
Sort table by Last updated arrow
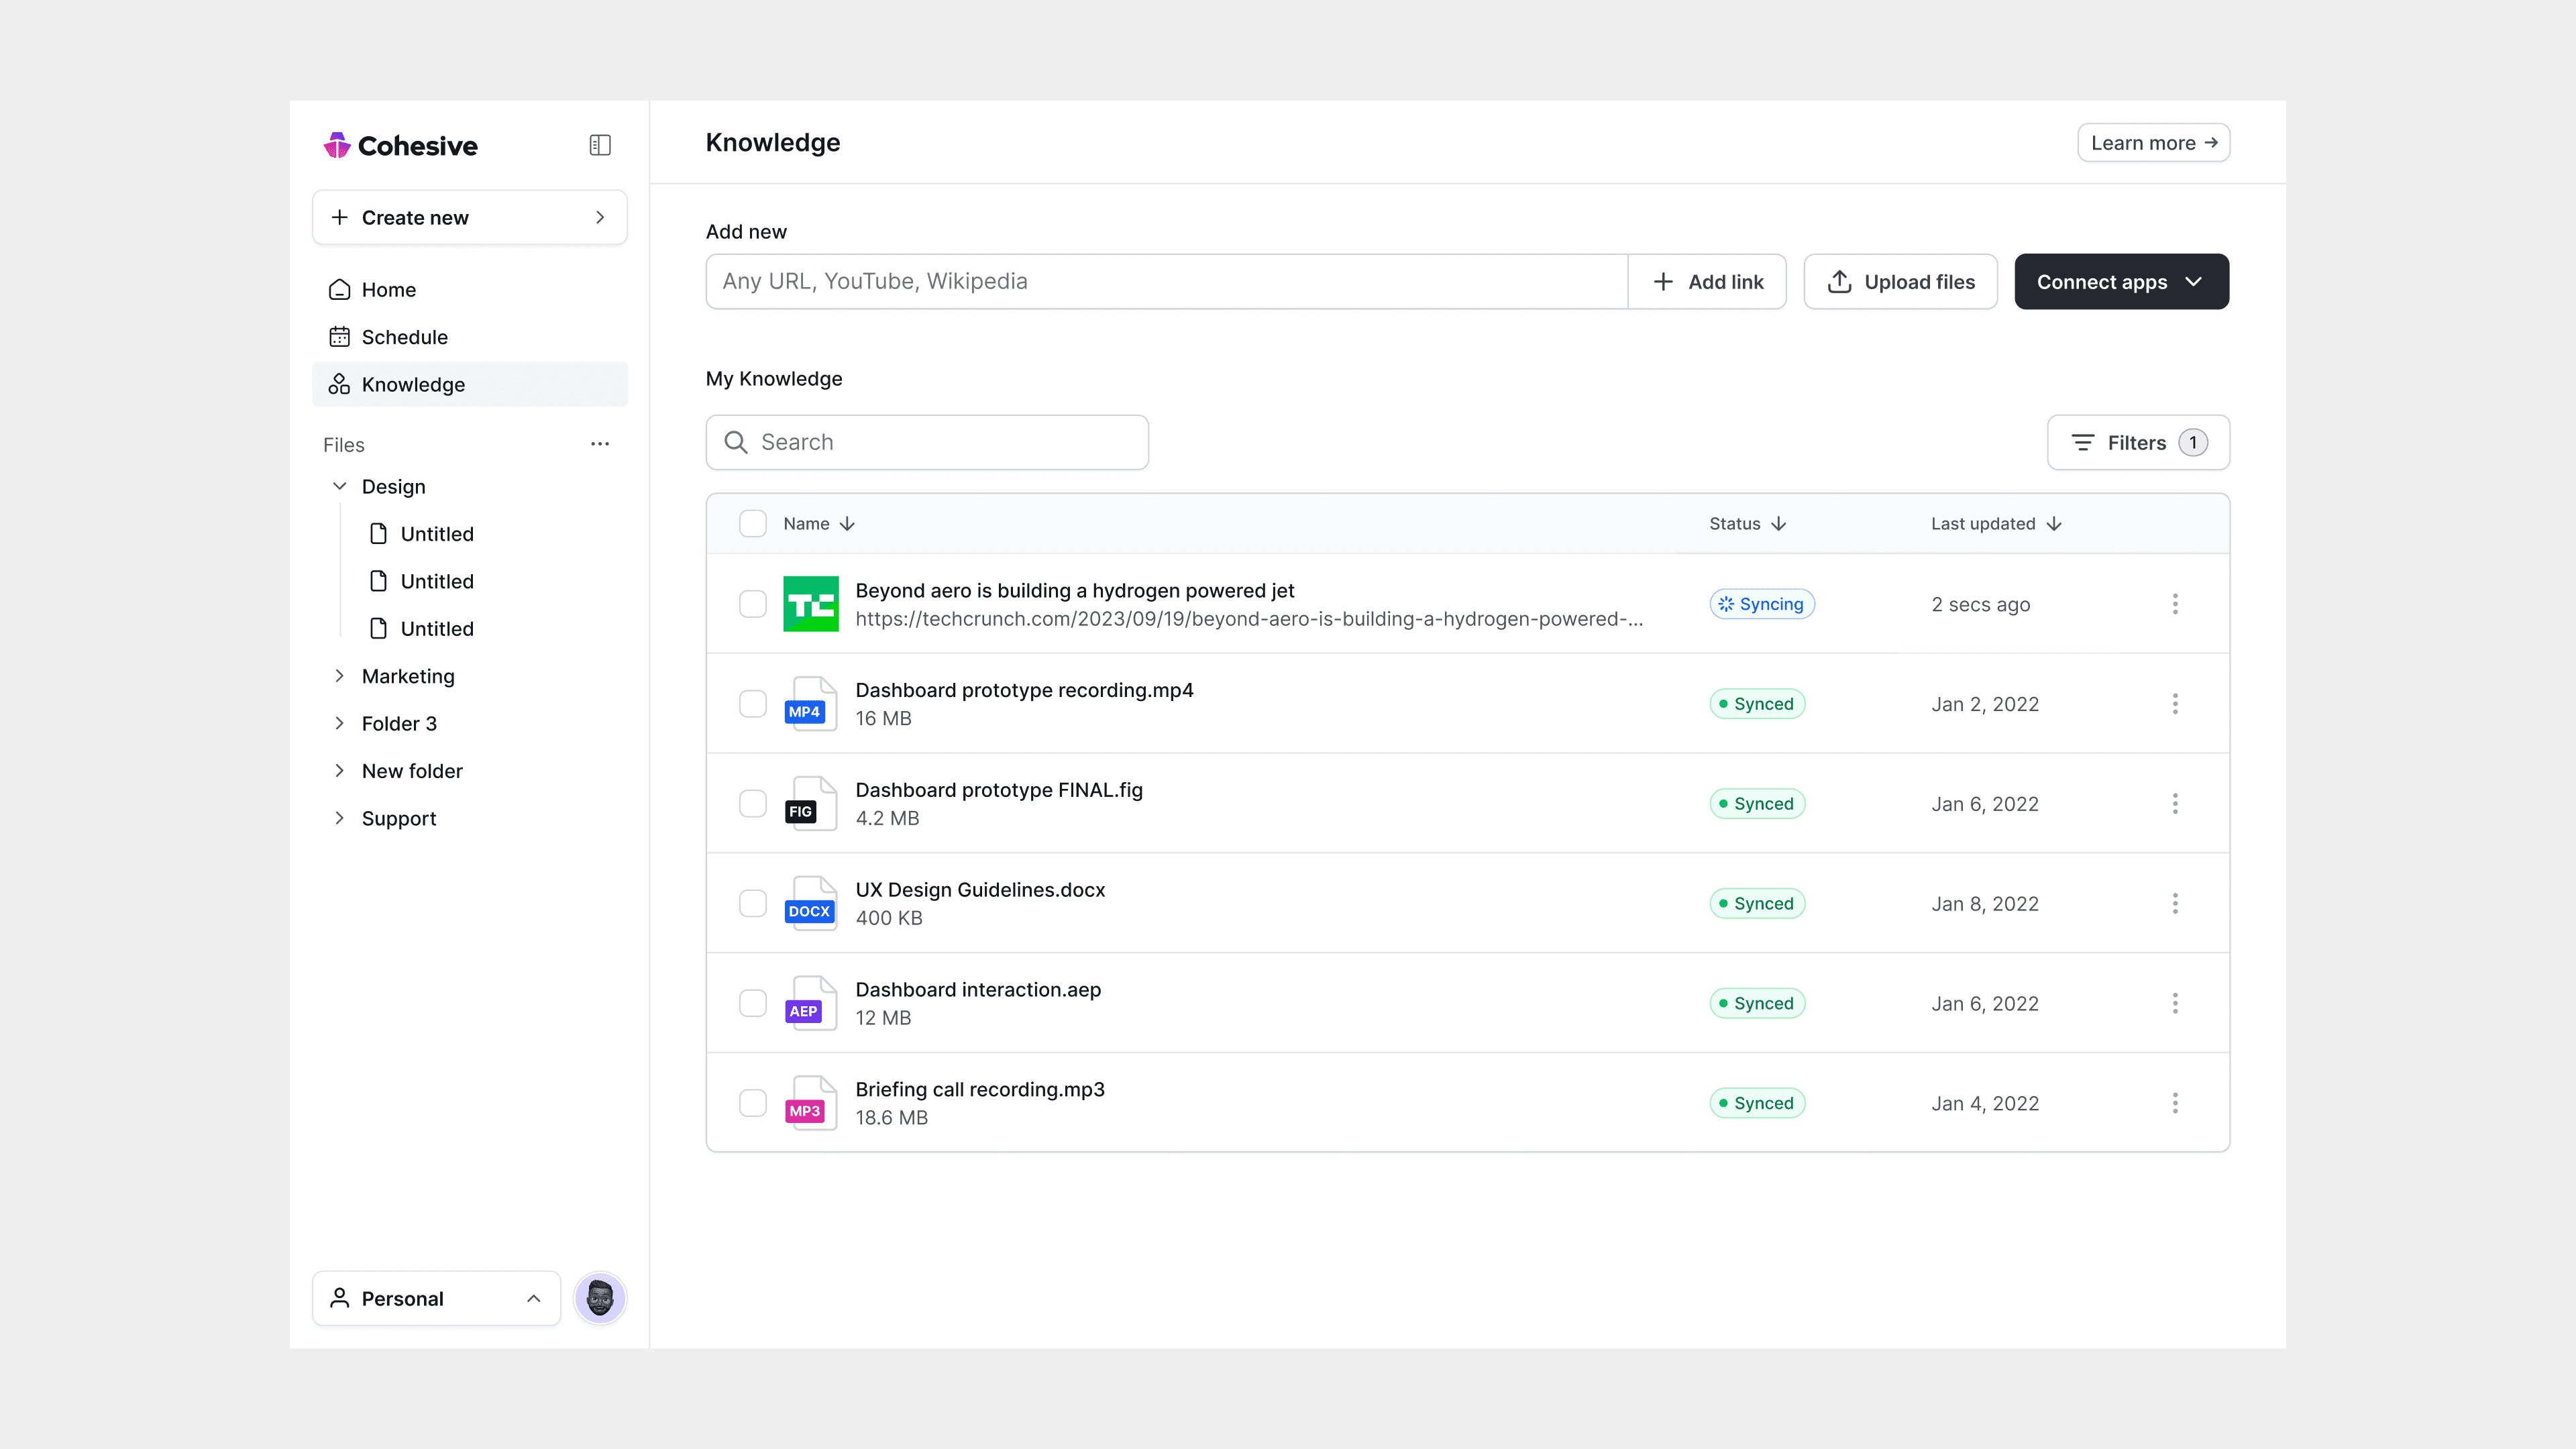[x=2054, y=524]
